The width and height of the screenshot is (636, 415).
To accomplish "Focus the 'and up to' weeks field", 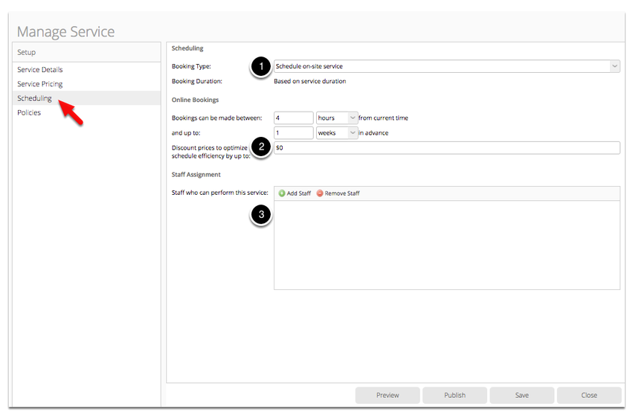I will click(x=294, y=133).
